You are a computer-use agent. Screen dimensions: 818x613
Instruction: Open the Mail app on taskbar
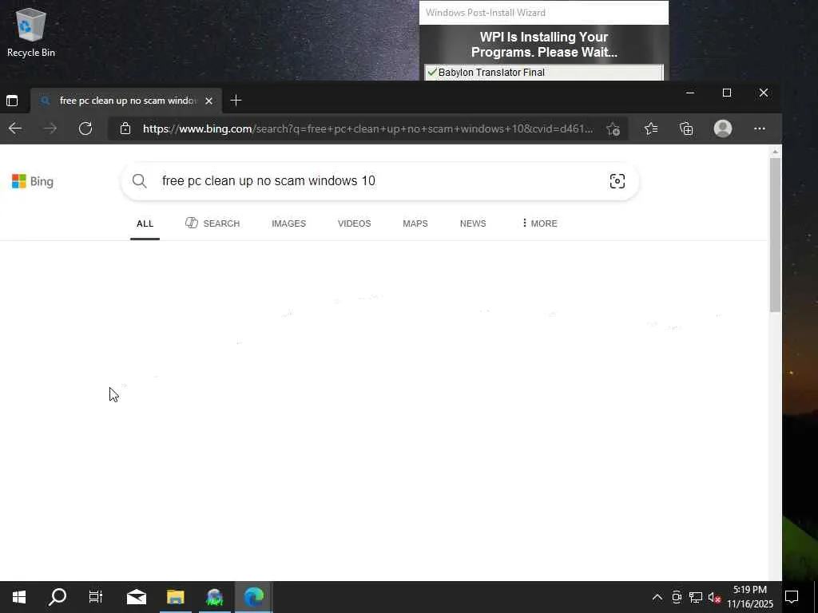tap(137, 597)
